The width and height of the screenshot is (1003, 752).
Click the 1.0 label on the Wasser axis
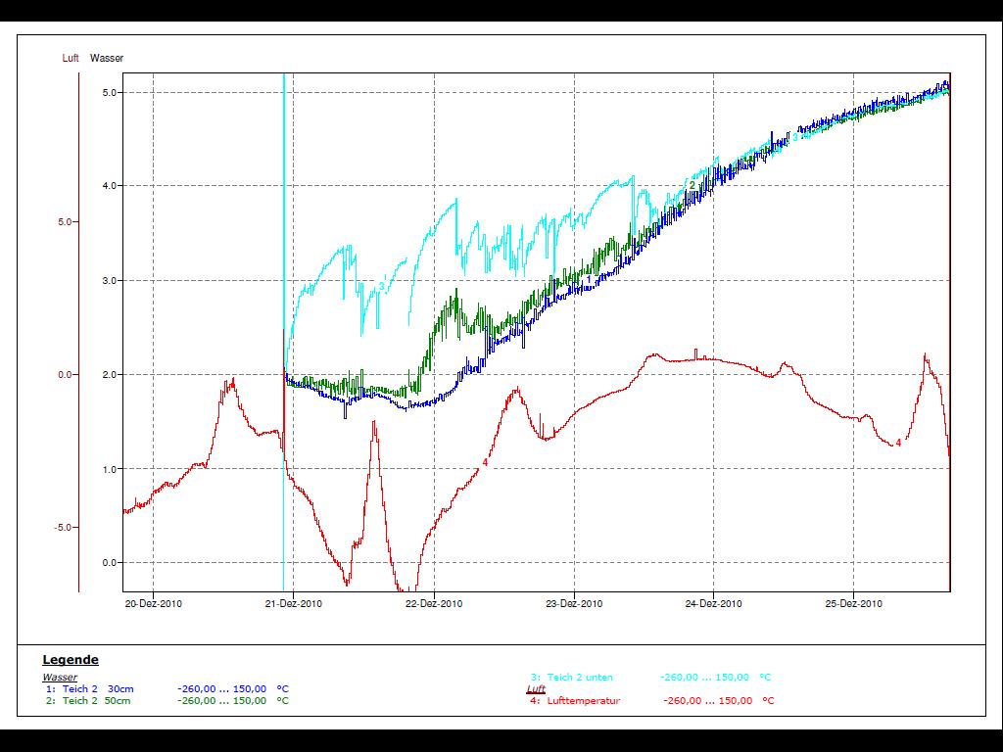(110, 469)
